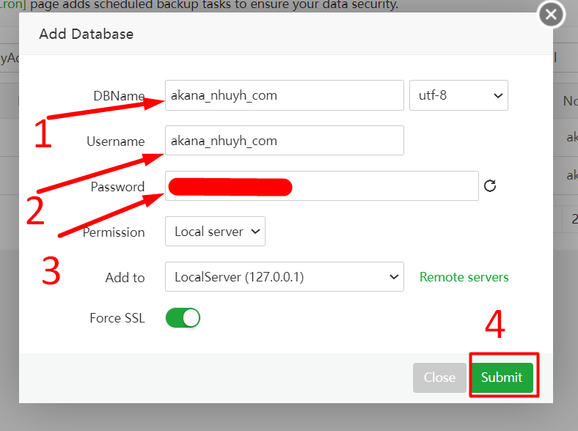Viewport: 578px width, 431px height.
Task: Open the utf-8 encoding dropdown
Action: click(458, 95)
